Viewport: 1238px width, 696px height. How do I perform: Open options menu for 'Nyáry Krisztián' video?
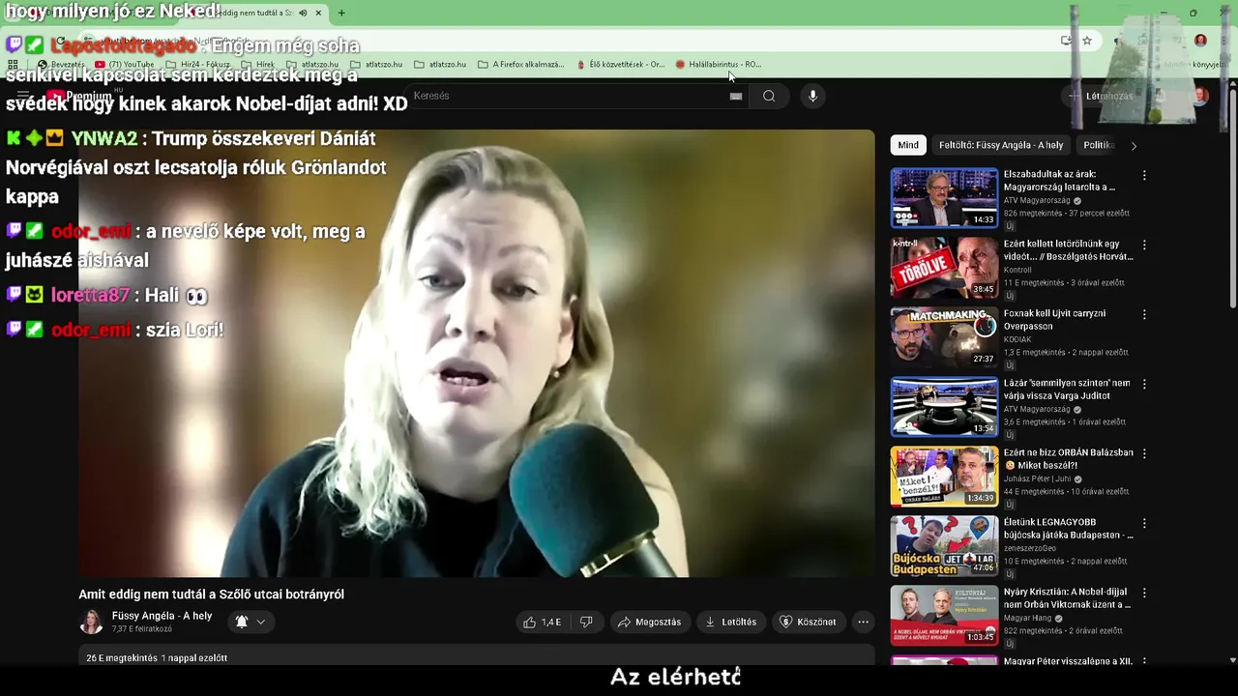1144,594
